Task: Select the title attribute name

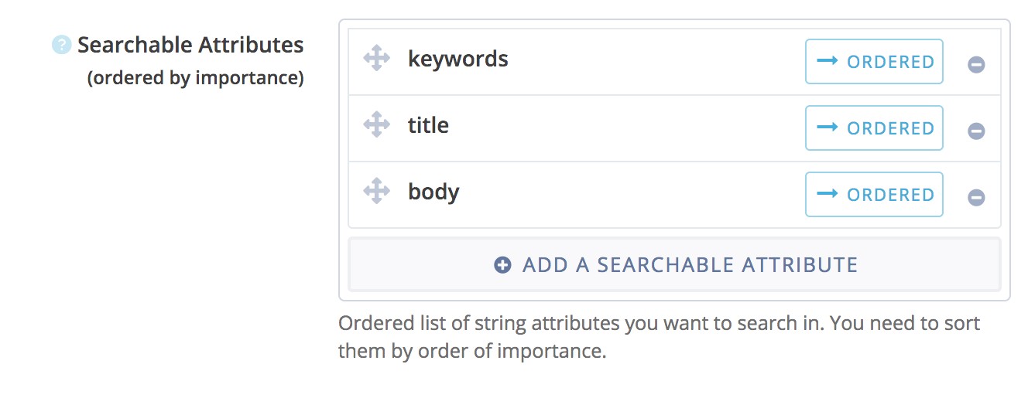Action: pos(428,124)
